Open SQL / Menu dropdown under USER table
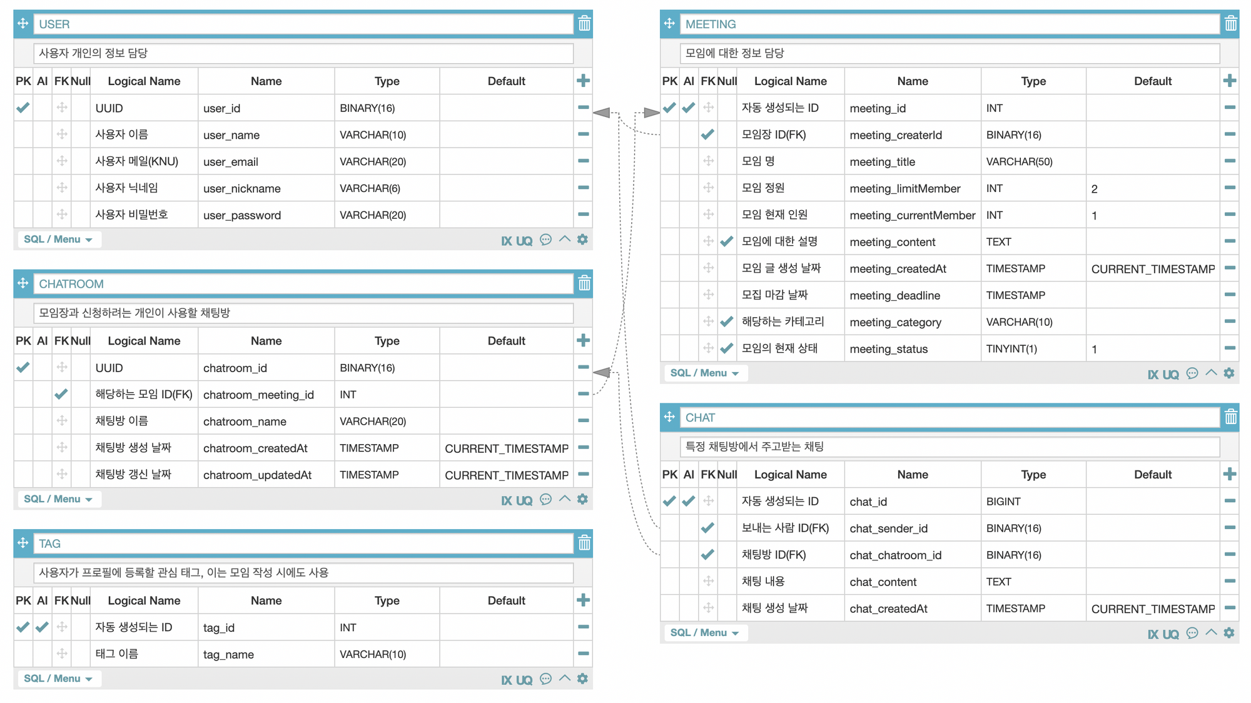 click(58, 240)
